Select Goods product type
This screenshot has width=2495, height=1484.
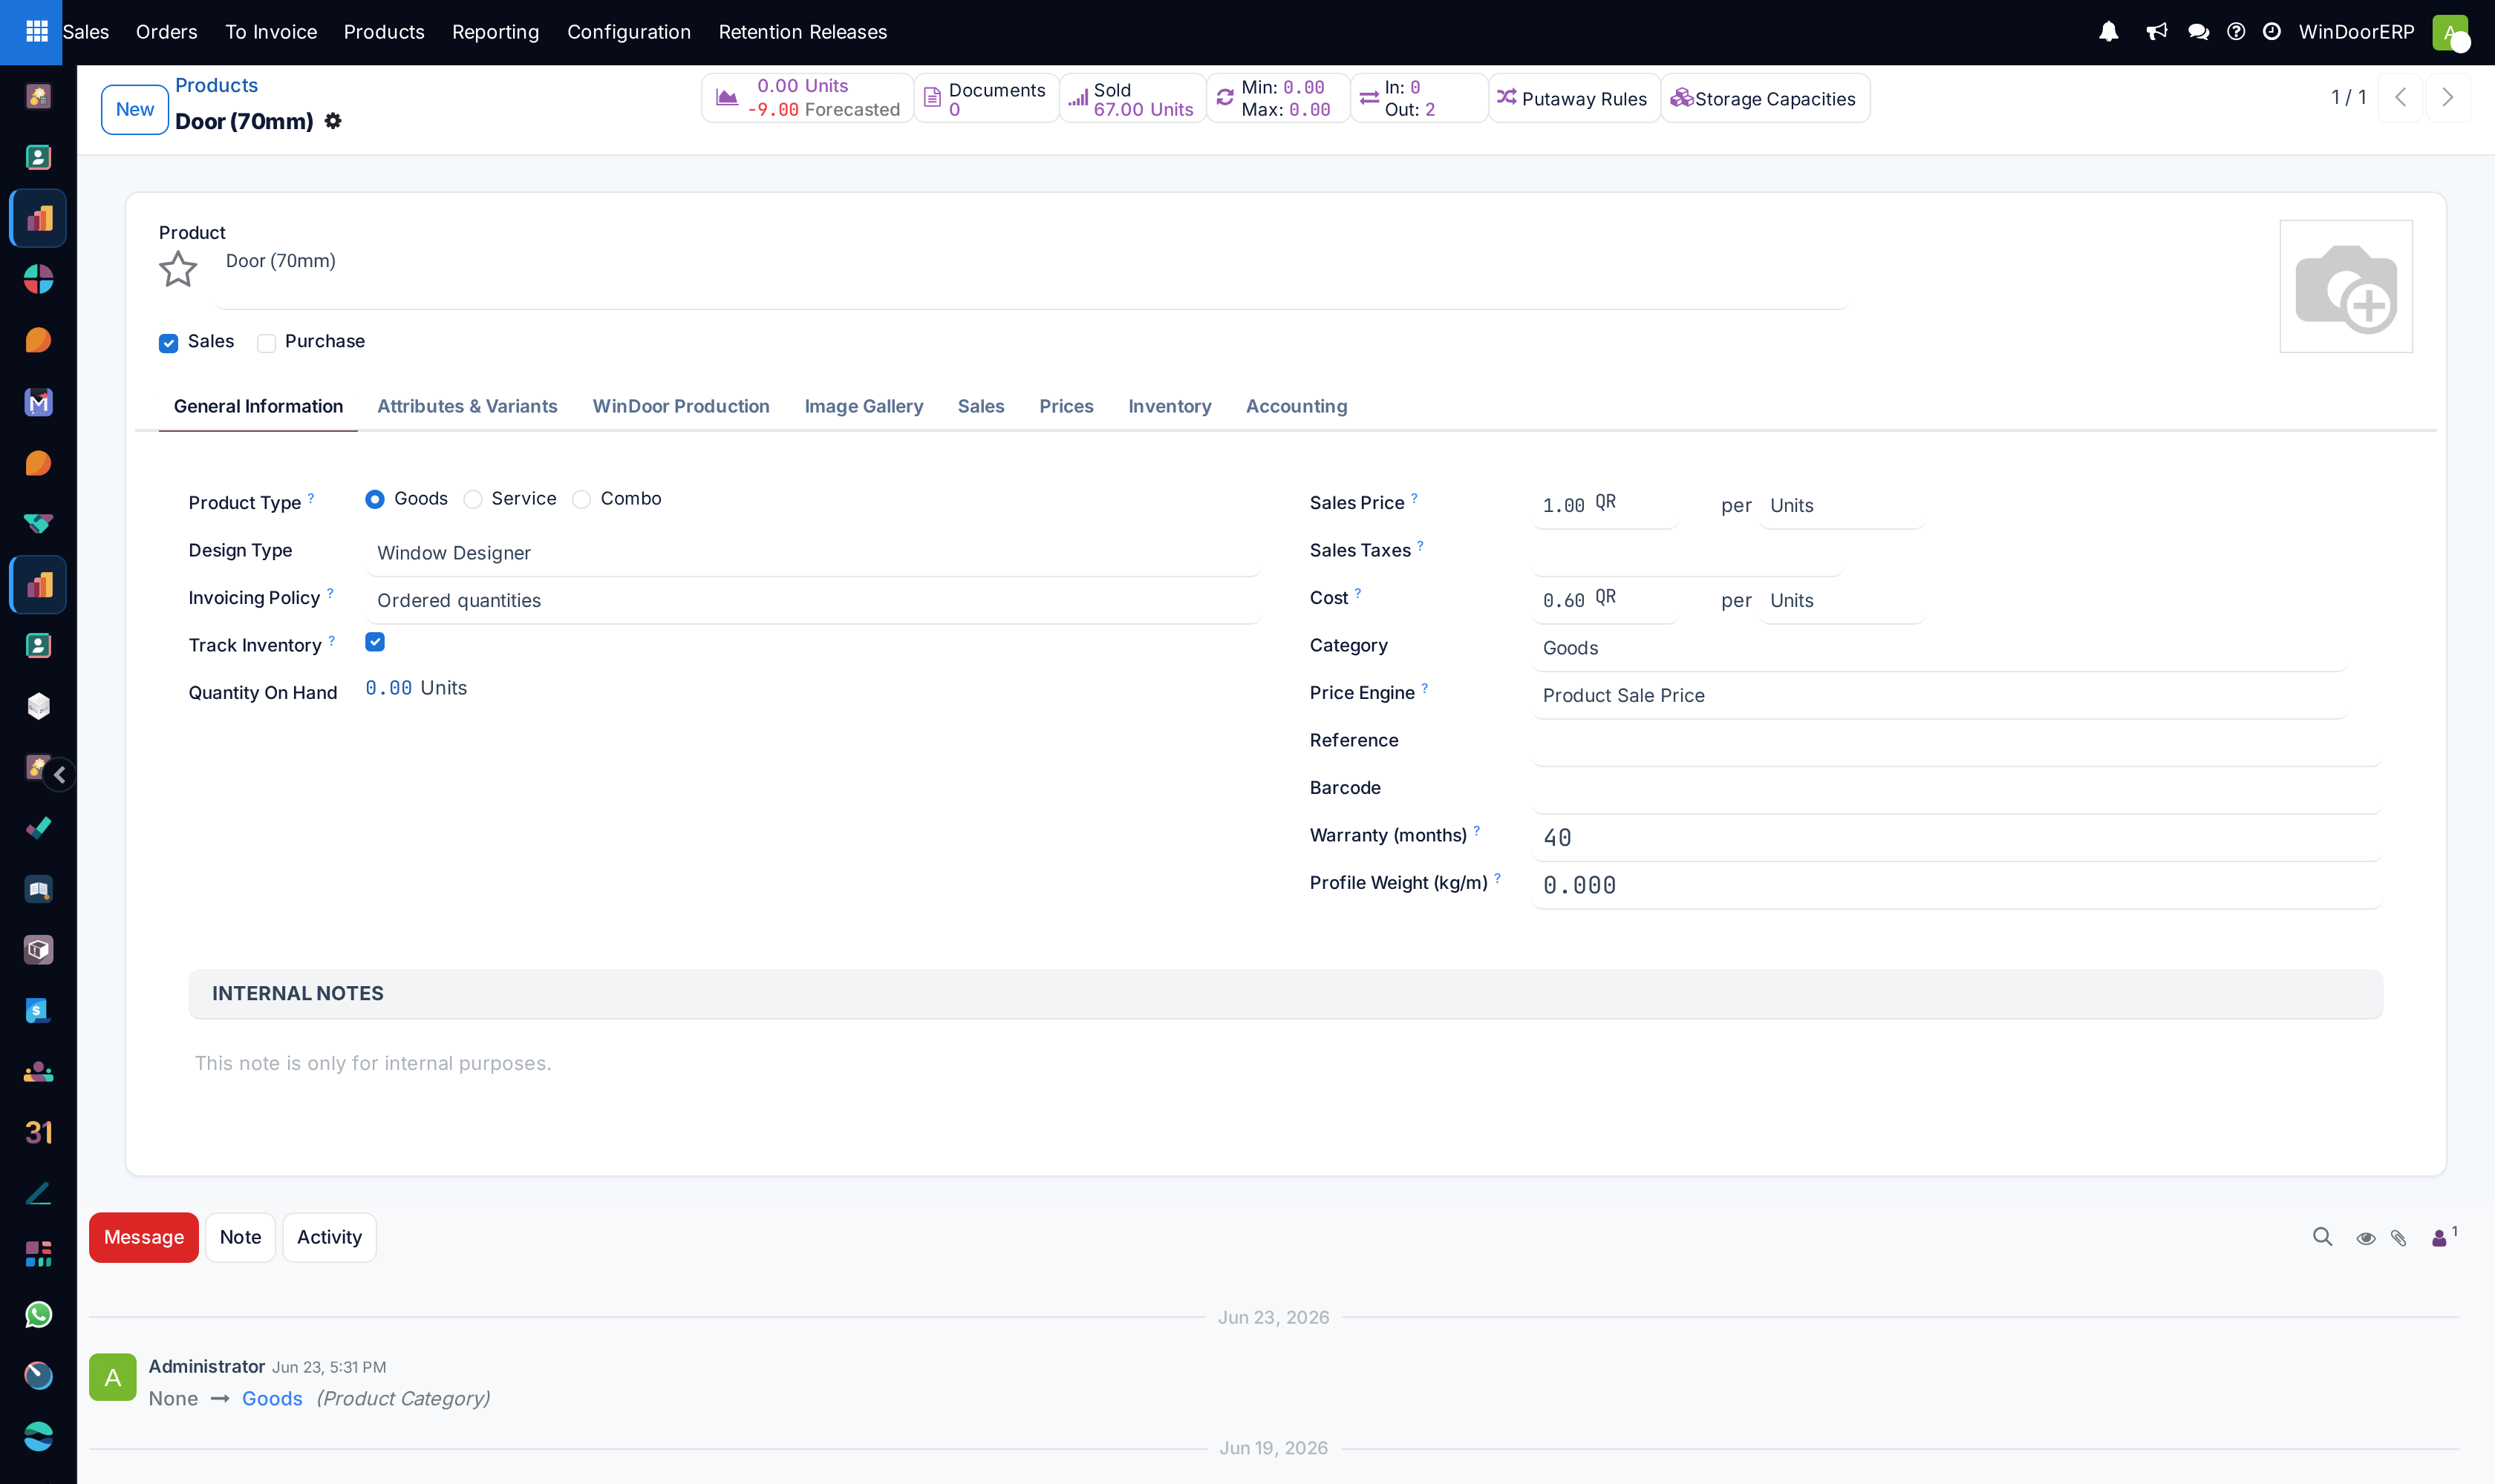click(x=374, y=499)
